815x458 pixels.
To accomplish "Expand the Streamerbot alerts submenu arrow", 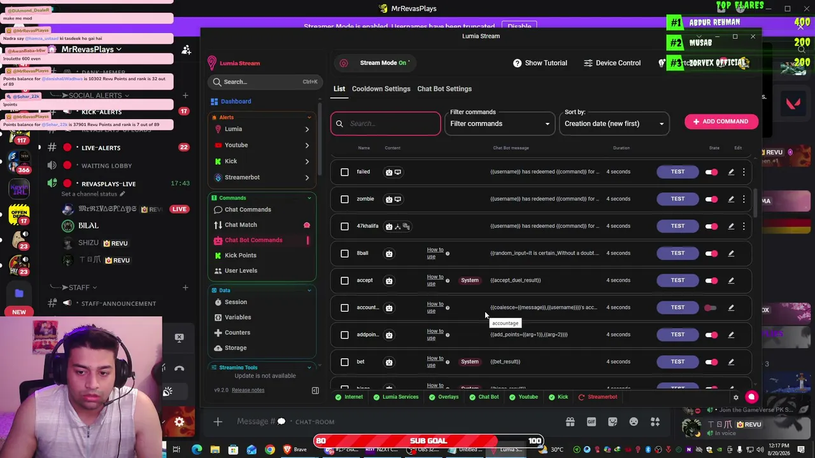I will click(x=307, y=177).
